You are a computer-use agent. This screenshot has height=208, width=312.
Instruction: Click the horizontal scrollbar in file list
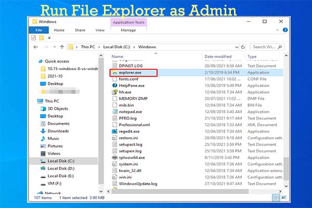pyautogui.click(x=180, y=191)
